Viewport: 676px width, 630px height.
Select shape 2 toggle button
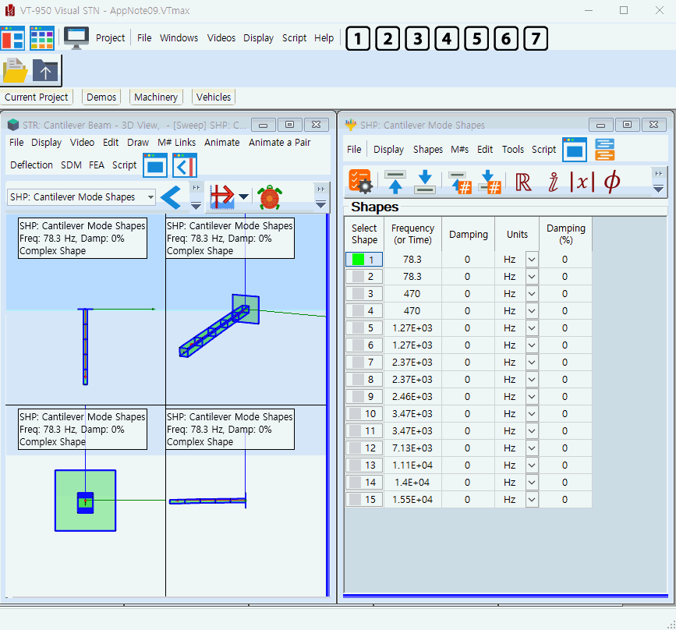(x=364, y=277)
